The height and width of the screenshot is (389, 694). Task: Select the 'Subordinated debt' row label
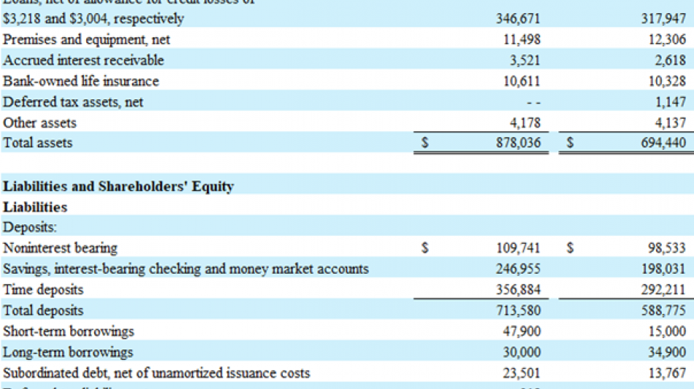coord(156,373)
